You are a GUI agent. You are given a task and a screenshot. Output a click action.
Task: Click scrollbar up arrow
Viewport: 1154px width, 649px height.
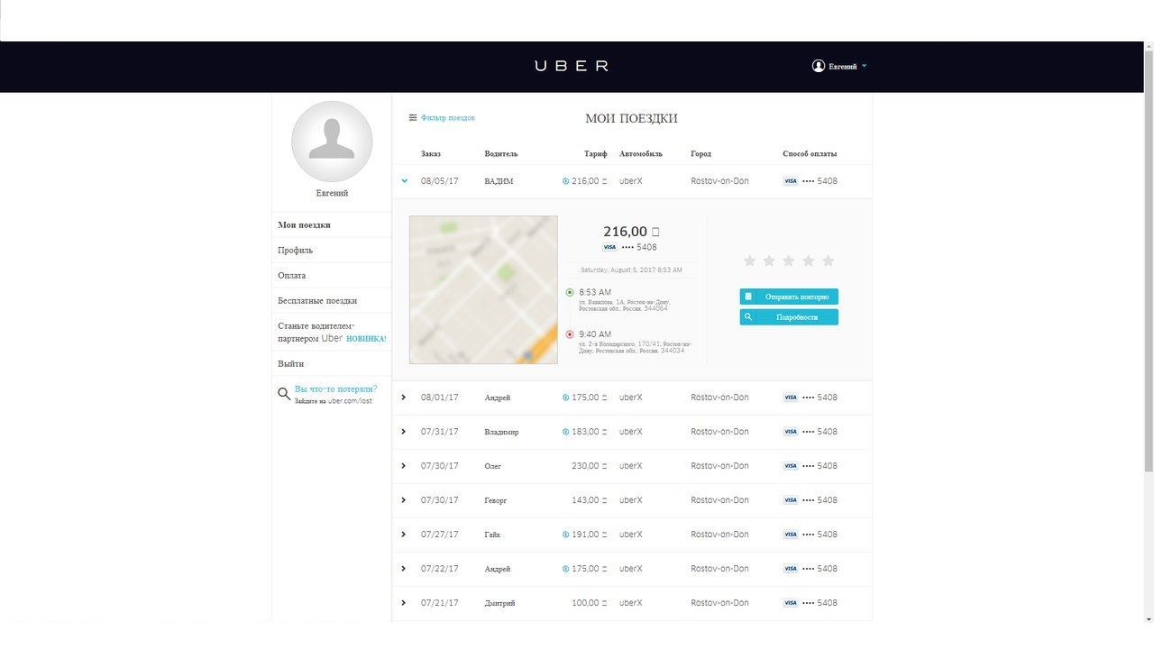[1149, 46]
